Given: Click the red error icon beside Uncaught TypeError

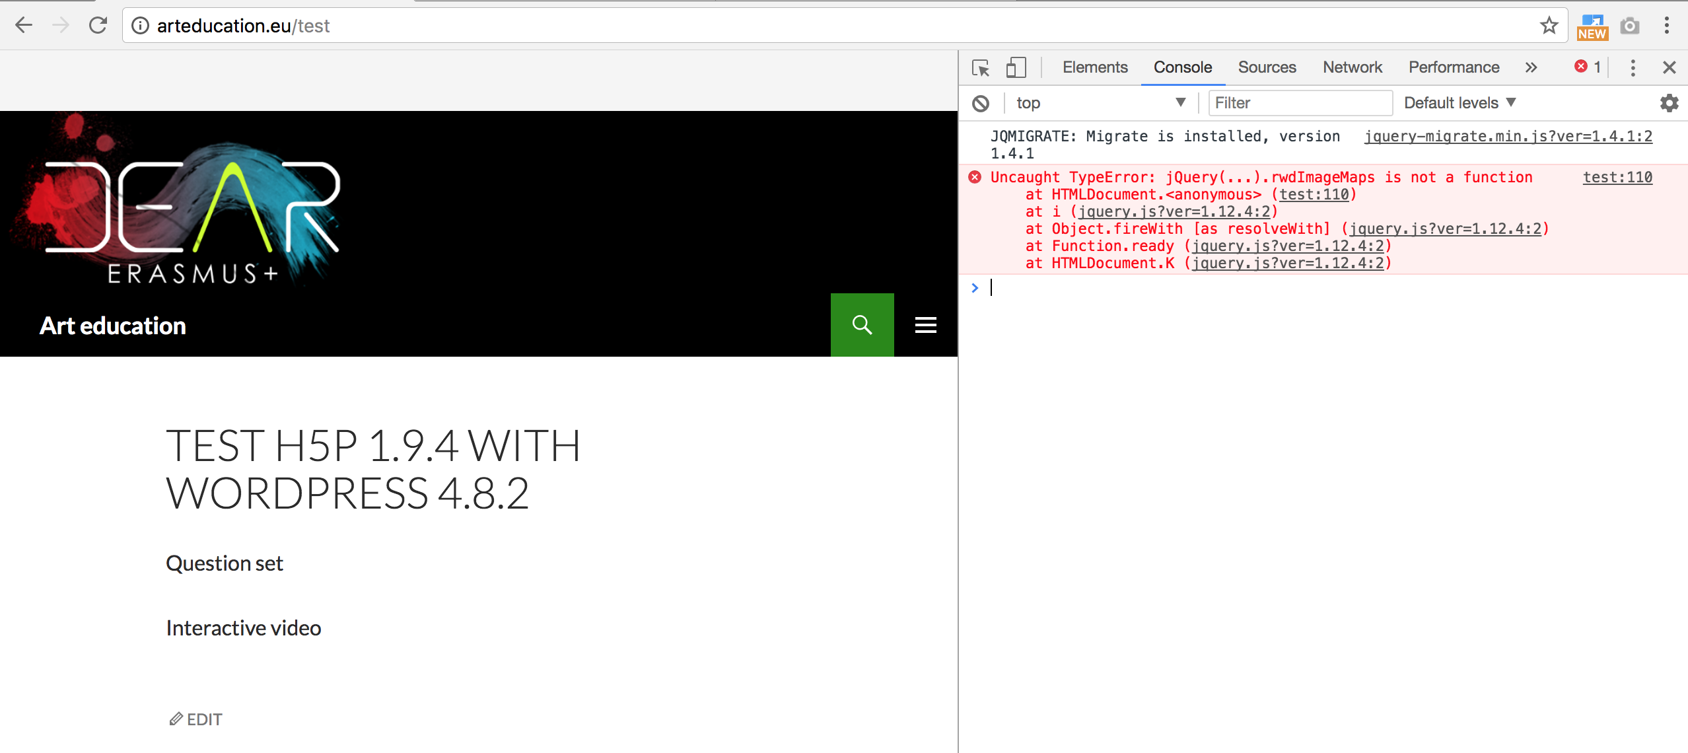Looking at the screenshot, I should (x=975, y=177).
